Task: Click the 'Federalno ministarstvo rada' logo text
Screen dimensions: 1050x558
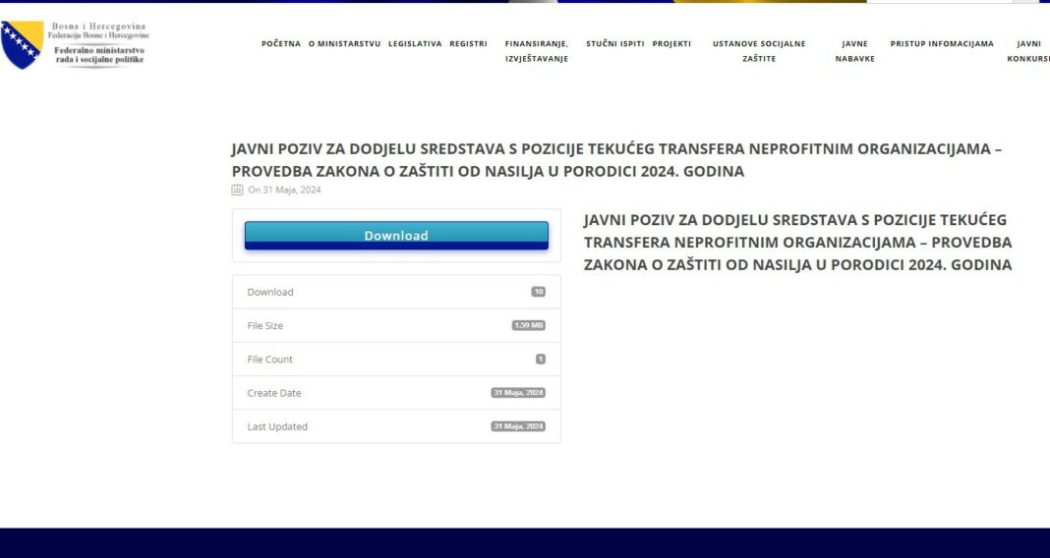Action: pyautogui.click(x=99, y=55)
